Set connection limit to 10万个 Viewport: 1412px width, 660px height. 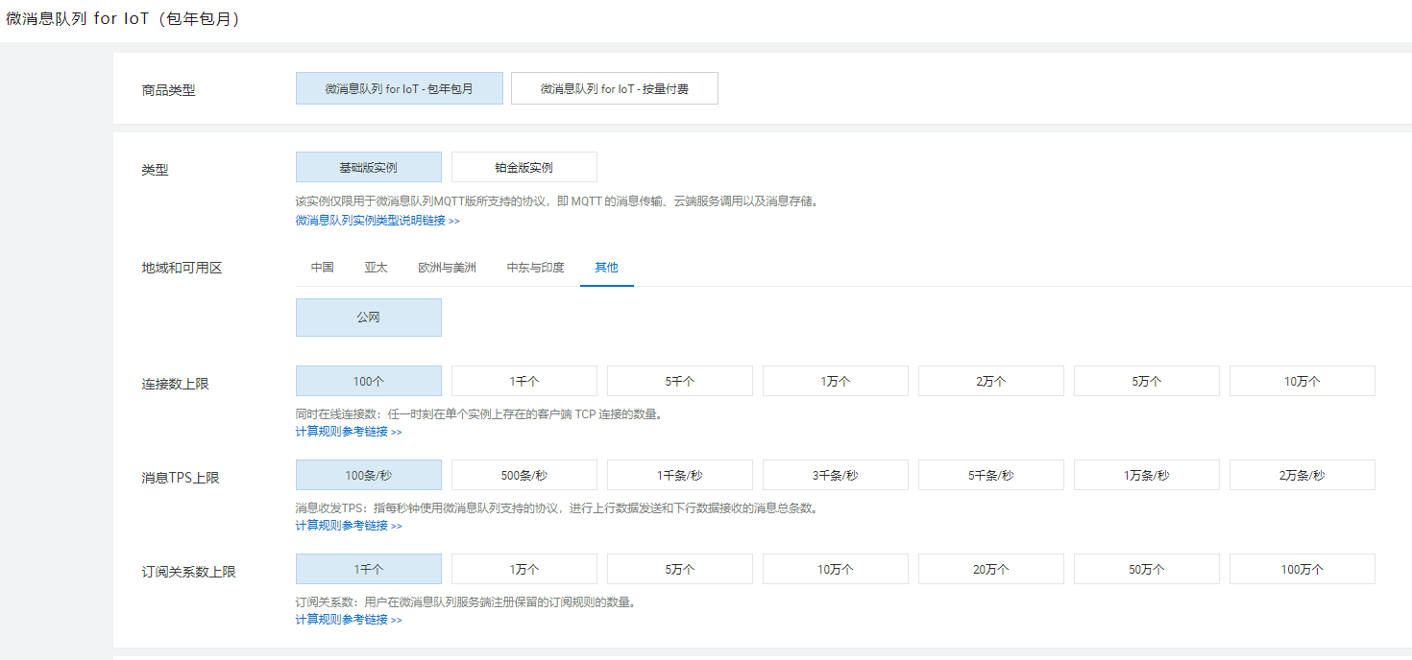pyautogui.click(x=1302, y=381)
